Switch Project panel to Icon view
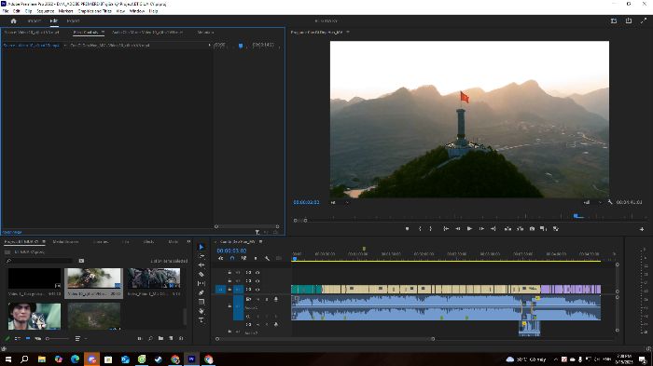 pyautogui.click(x=27, y=339)
